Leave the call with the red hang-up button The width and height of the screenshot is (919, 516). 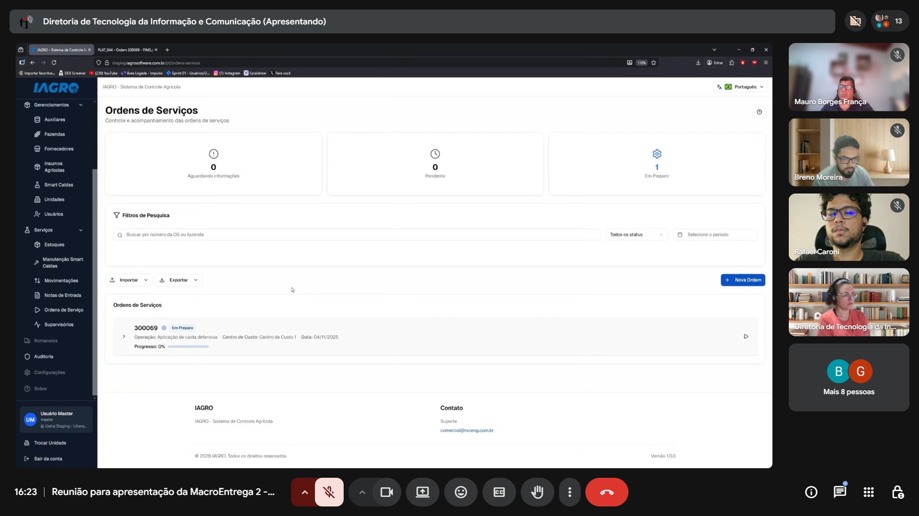point(607,492)
